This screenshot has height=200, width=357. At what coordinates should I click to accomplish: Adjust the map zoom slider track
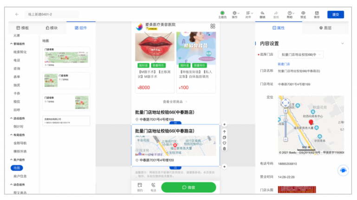[286, 125]
